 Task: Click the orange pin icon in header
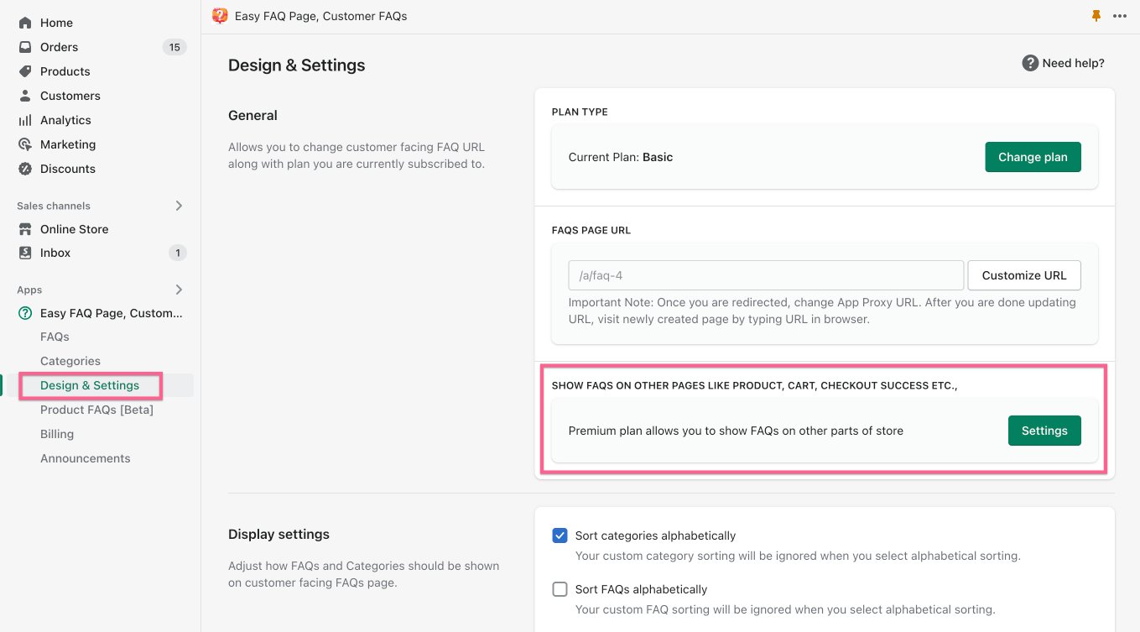pyautogui.click(x=1096, y=16)
